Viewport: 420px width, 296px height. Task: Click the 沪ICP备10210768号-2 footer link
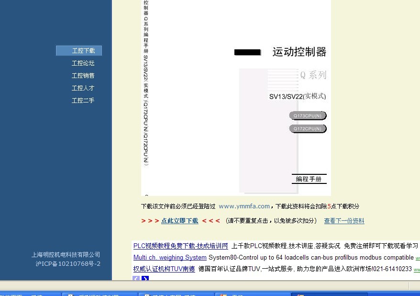coord(68,264)
